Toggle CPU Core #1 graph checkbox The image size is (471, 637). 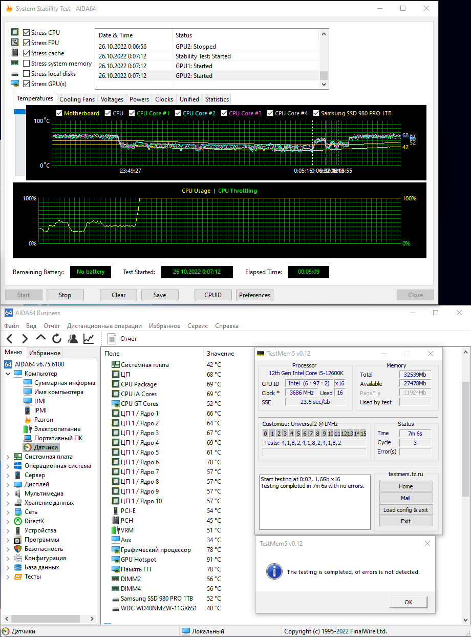132,113
